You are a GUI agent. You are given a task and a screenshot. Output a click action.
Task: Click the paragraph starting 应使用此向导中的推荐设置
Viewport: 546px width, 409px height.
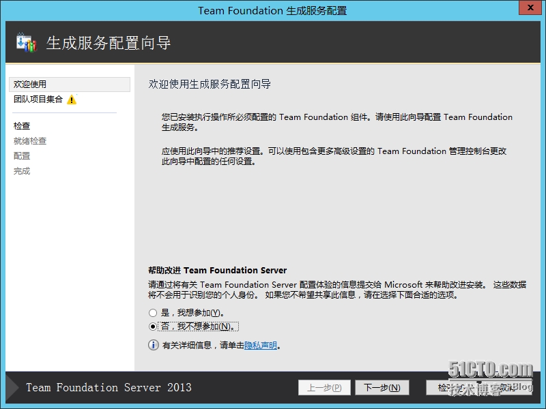coord(334,156)
